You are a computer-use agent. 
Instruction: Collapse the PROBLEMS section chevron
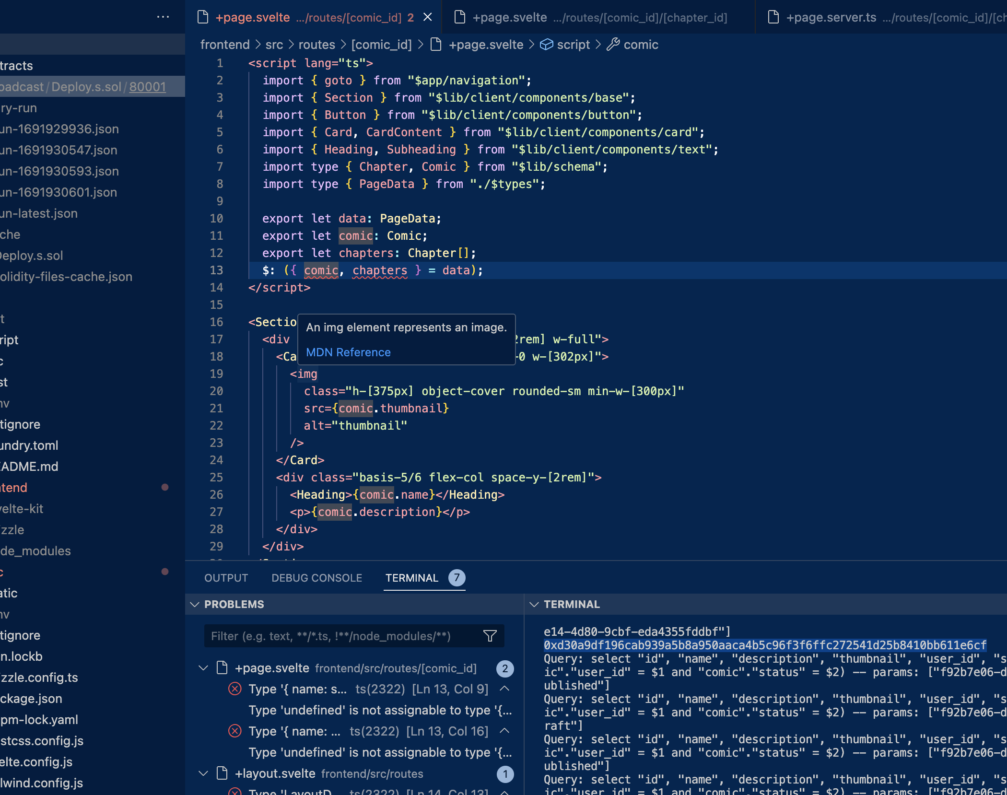(x=195, y=604)
